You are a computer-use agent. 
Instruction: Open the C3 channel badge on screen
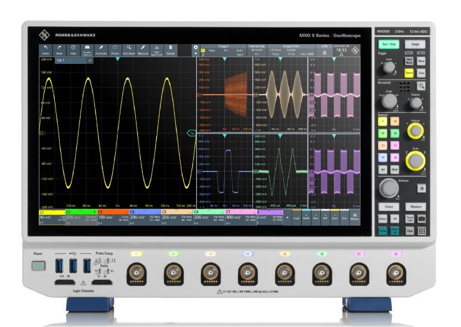tap(113, 217)
